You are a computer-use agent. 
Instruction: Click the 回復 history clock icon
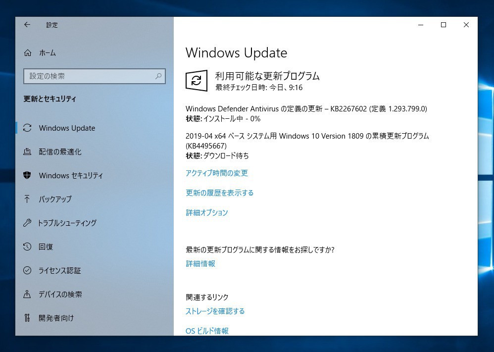27,247
